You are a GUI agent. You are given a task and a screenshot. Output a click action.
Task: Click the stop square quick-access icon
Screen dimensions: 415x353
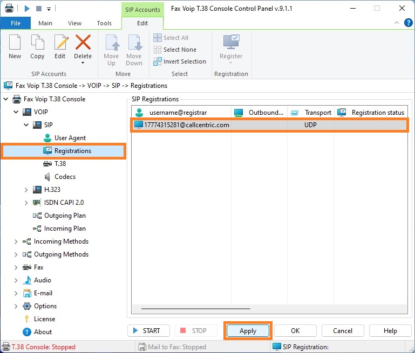[39, 9]
